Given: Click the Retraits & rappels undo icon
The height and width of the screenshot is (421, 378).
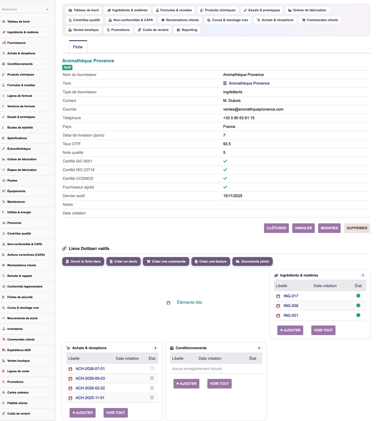Looking at the screenshot, I should coord(4,276).
